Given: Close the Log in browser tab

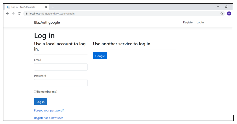Looking at the screenshot, I should (x=46, y=7).
